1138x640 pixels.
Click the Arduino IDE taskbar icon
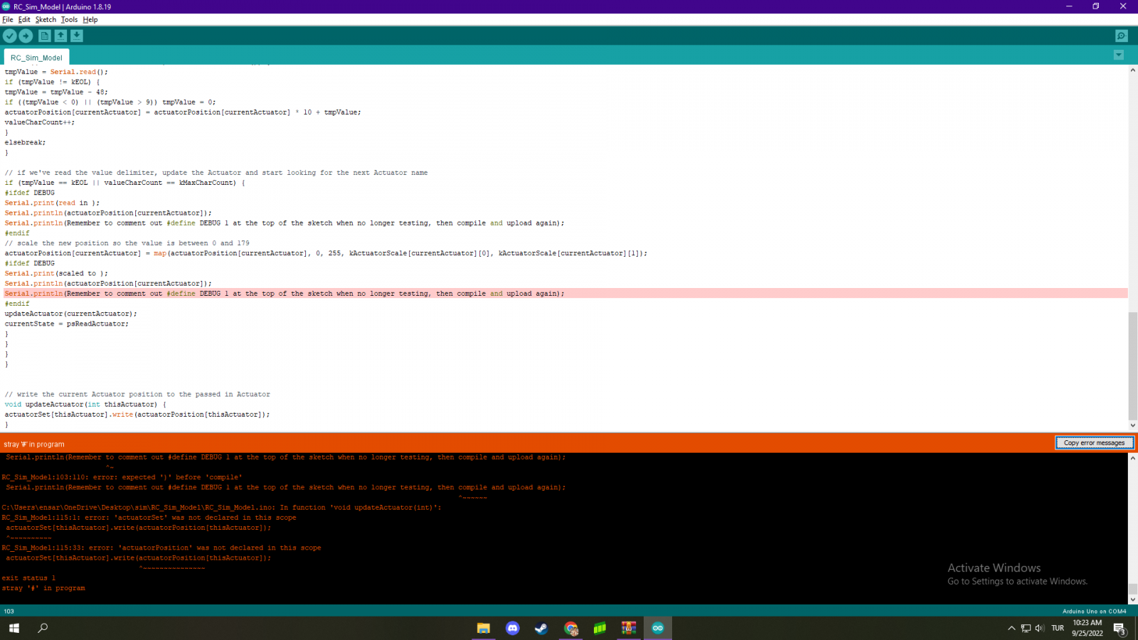(x=658, y=628)
